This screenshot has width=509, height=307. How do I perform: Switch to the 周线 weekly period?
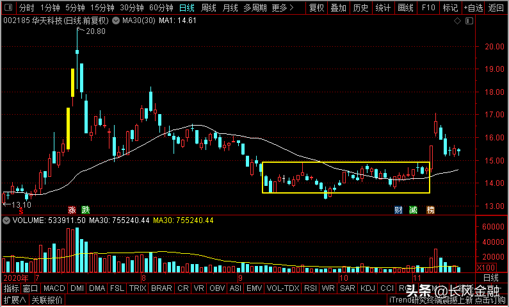coord(209,8)
